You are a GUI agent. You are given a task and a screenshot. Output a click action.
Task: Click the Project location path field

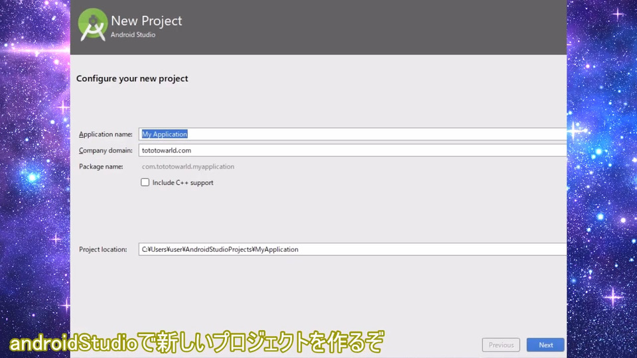point(352,249)
